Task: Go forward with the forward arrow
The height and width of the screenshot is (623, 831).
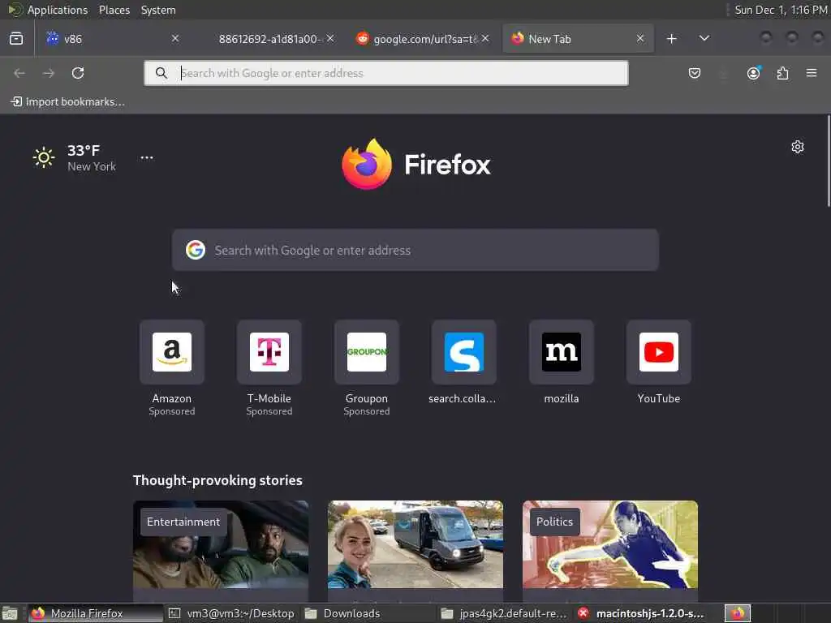Action: 49,73
